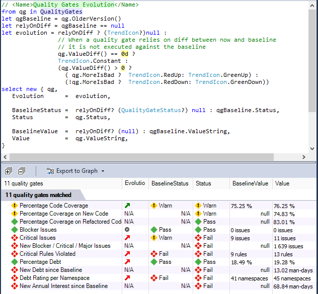Collapse the 11 quality gates matched group
318x294 pixels.
coord(38,194)
